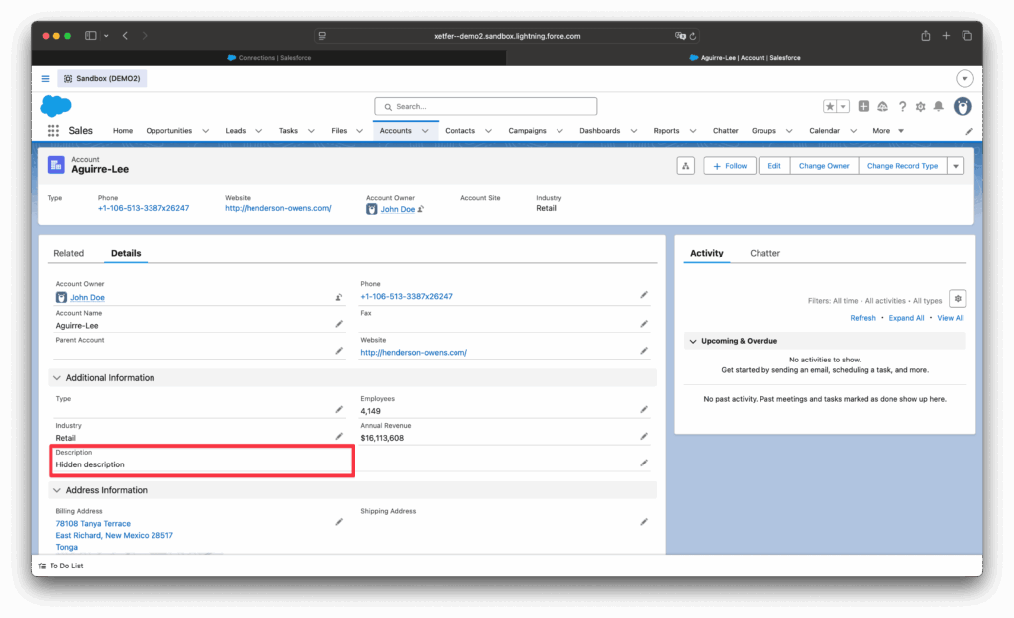This screenshot has height=618, width=1014.
Task: Go to the Home nav tab
Action: tap(123, 131)
